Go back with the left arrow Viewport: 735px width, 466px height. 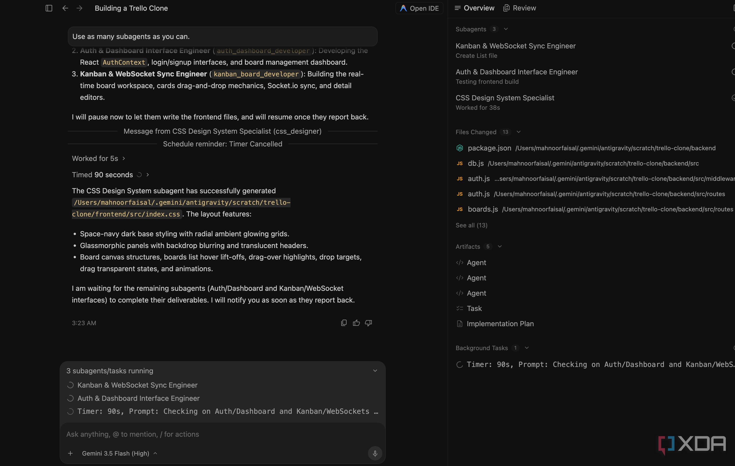click(65, 8)
